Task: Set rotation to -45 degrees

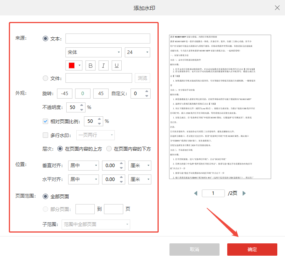Action: pyautogui.click(x=65, y=94)
